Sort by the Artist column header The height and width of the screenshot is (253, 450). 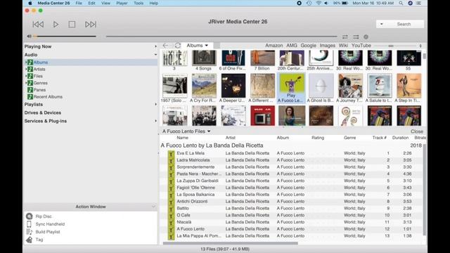[231, 138]
